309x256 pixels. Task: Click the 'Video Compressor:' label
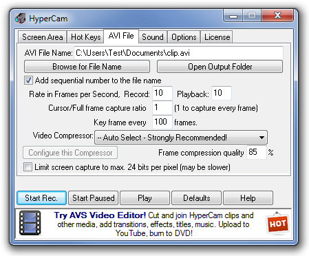pos(63,136)
